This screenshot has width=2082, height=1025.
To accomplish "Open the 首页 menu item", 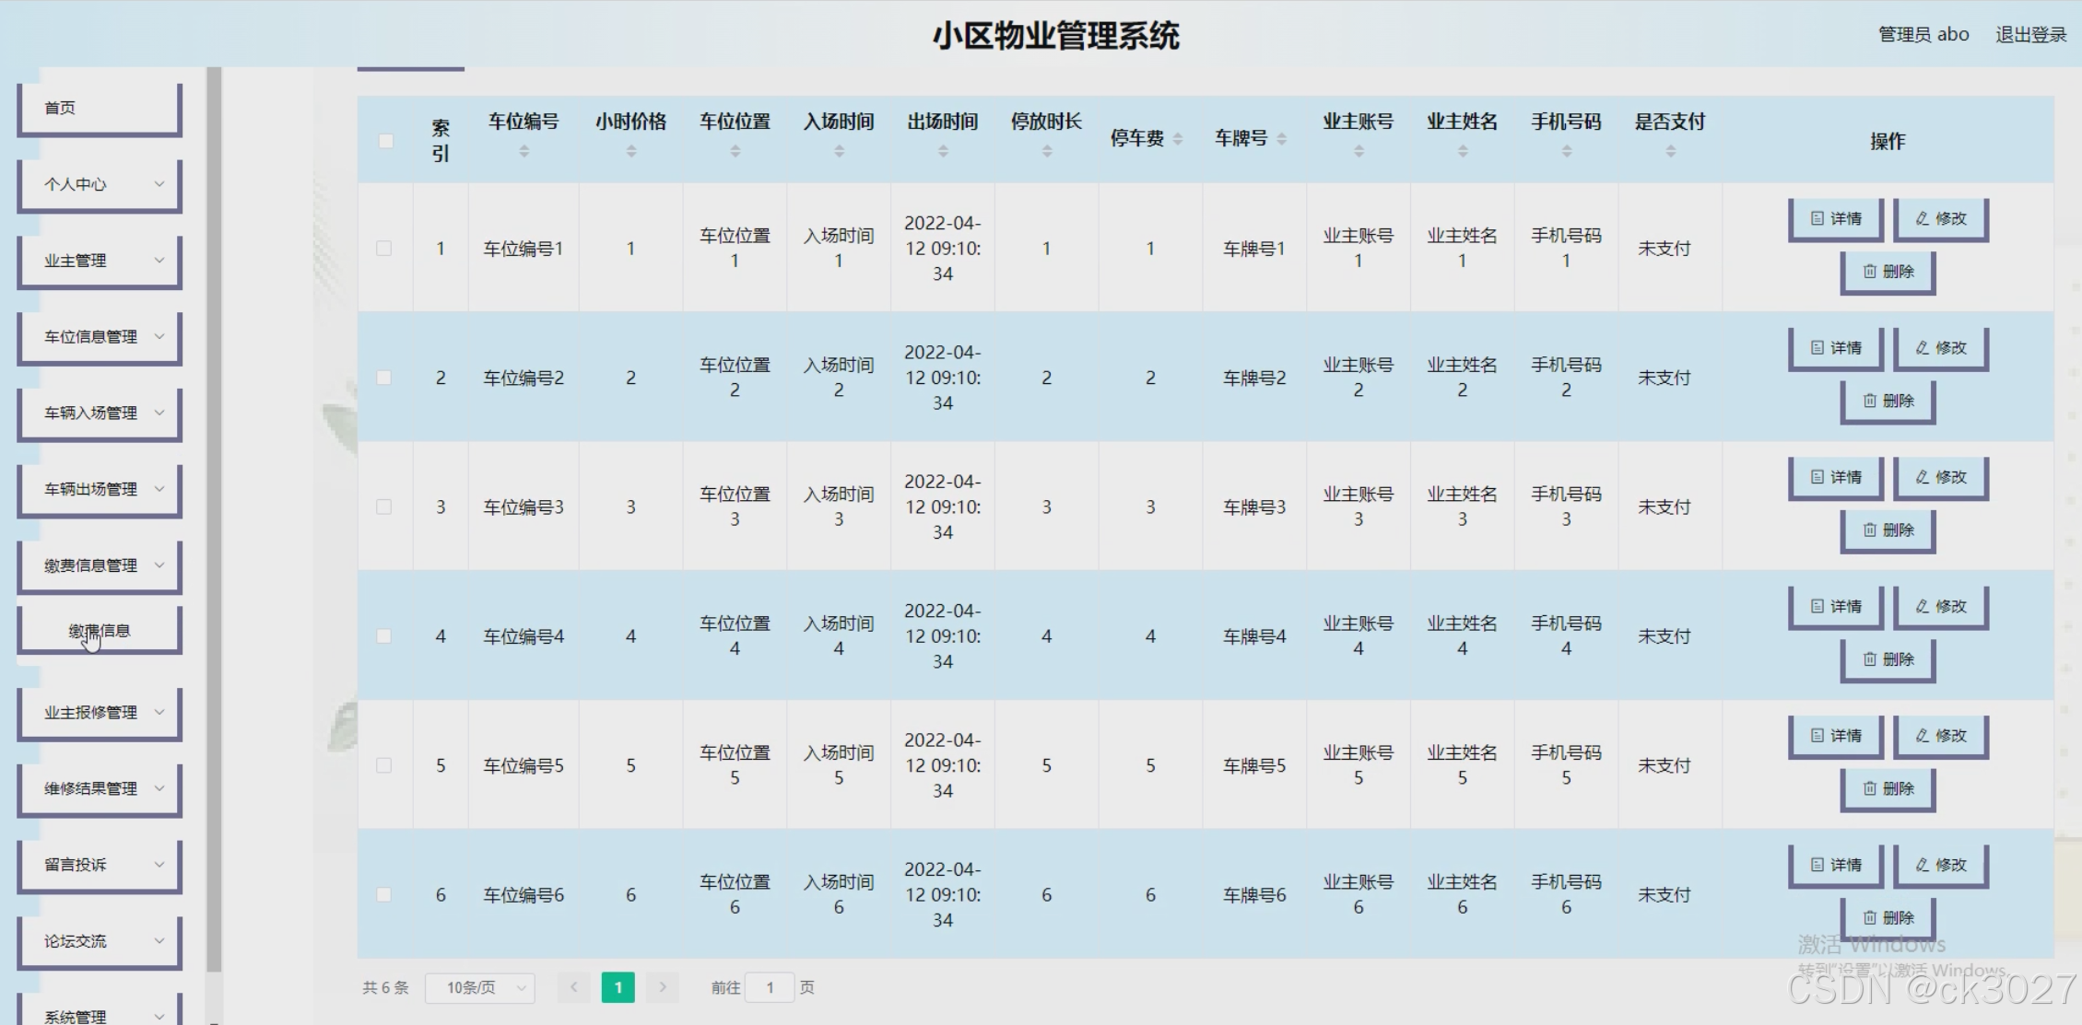I will [x=100, y=108].
